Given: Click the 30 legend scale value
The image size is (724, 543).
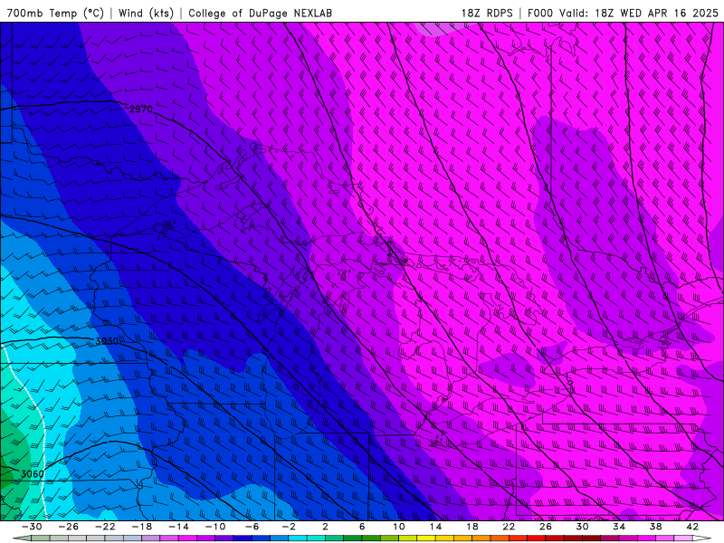Looking at the screenshot, I should (582, 527).
